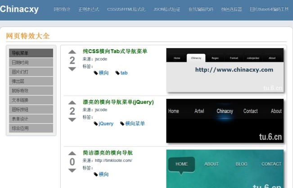Click the 横向 tag under the CSS Tab entry

click(104, 73)
